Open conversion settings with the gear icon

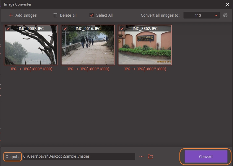coord(225,15)
